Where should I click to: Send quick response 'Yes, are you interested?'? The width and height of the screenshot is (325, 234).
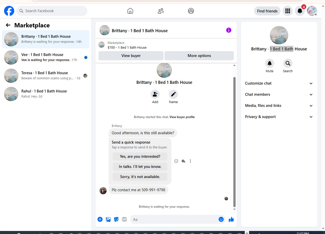point(140,157)
